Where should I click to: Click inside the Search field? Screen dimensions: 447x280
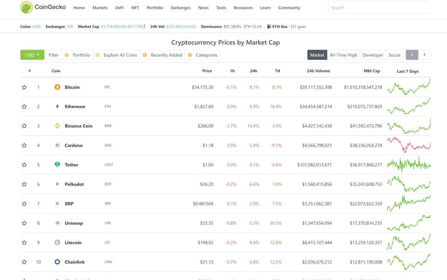379,7
